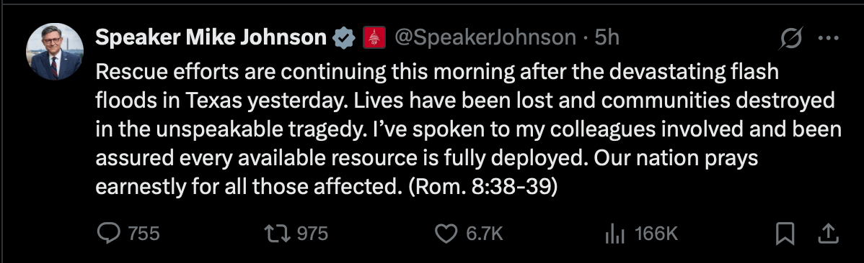Screen dimensions: 864x263
Task: Bookmark this post
Action: pos(785,234)
